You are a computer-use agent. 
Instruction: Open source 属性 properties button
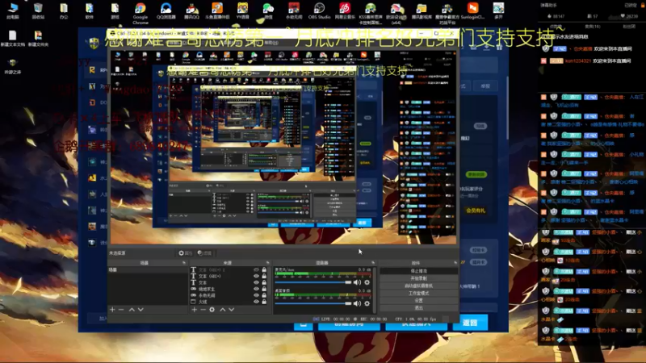tap(186, 253)
